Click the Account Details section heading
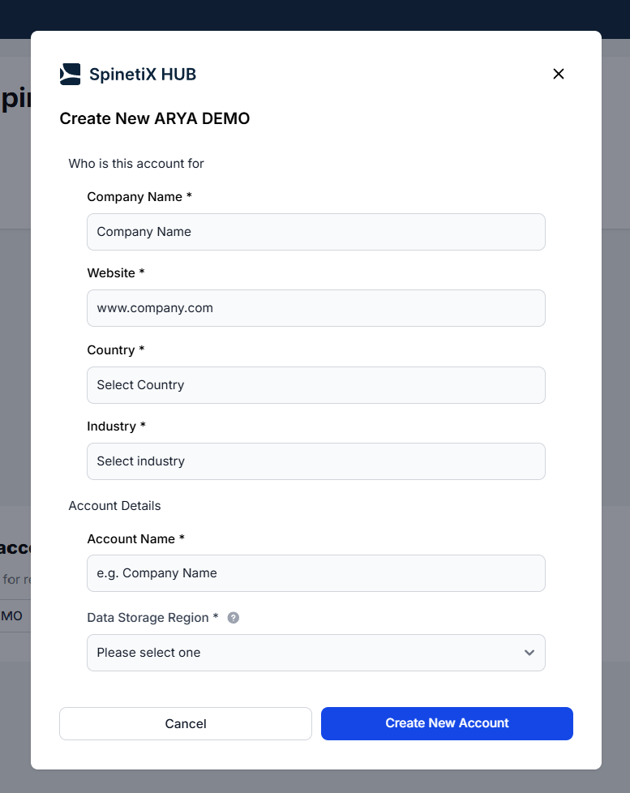Screen dimensions: 630x793 click(x=115, y=506)
